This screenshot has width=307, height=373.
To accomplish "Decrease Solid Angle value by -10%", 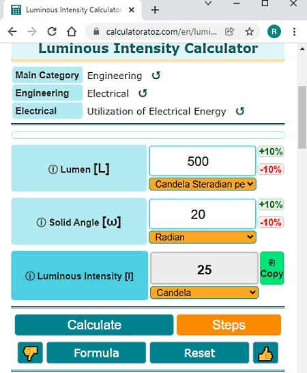I will click(271, 223).
